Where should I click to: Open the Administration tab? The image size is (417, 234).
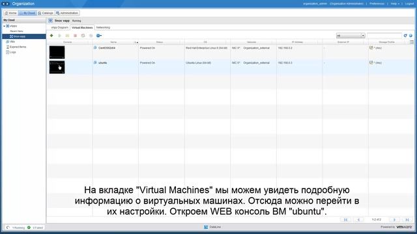(x=67, y=13)
